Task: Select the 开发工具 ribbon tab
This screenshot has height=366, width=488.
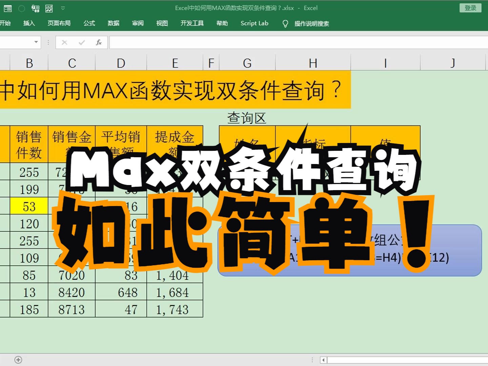Action: [192, 23]
